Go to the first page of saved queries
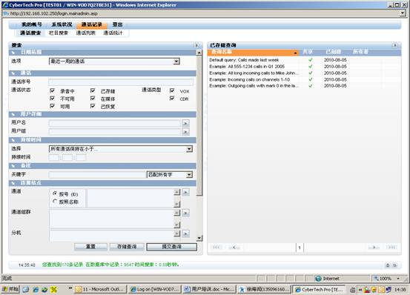The image size is (410, 295). coord(216,247)
